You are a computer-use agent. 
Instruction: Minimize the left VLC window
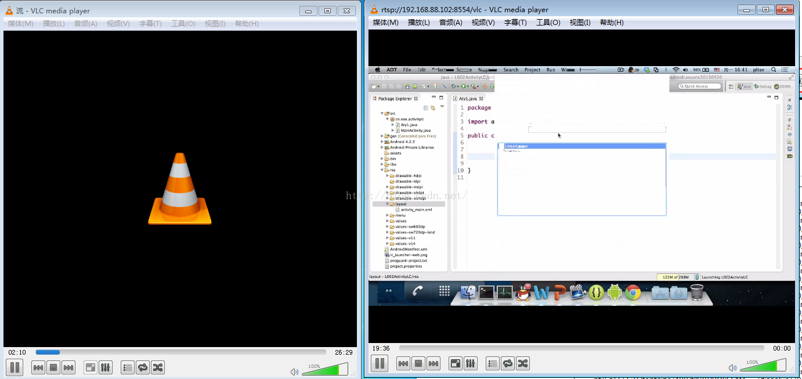309,10
